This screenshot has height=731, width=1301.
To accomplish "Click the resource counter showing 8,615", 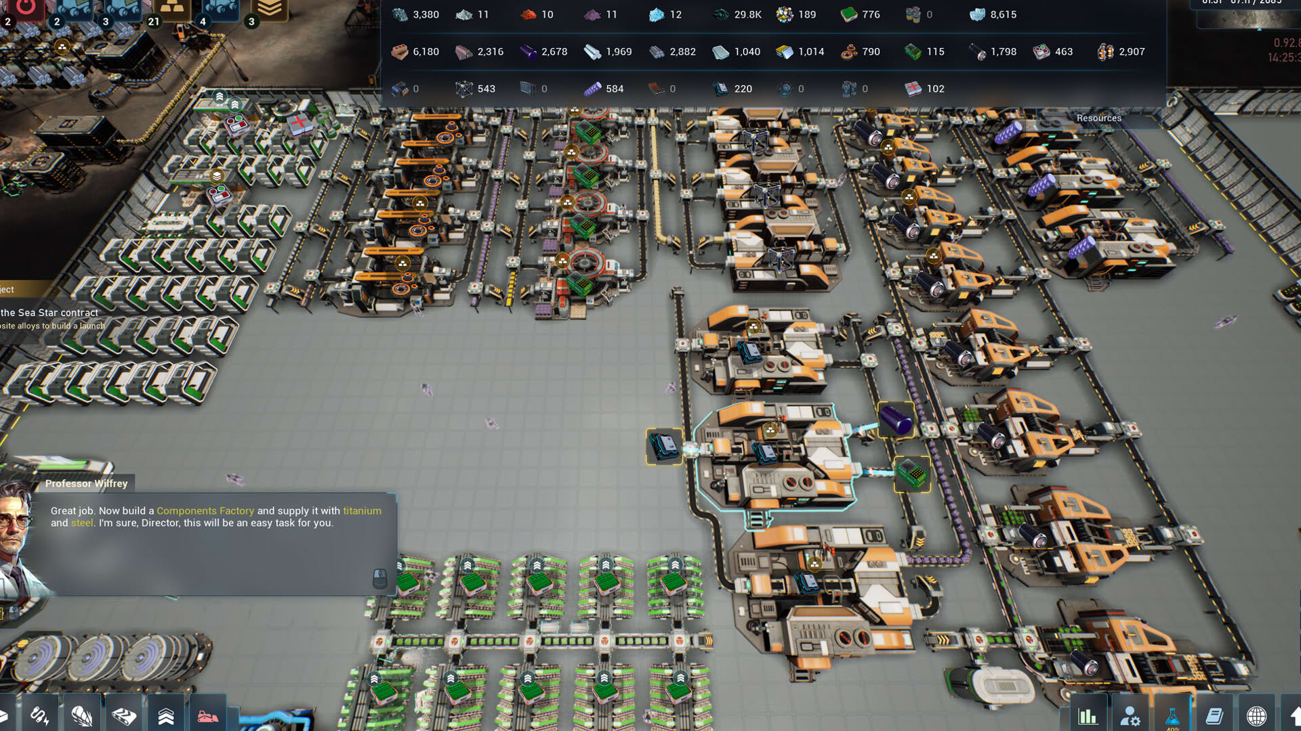I will pos(993,14).
